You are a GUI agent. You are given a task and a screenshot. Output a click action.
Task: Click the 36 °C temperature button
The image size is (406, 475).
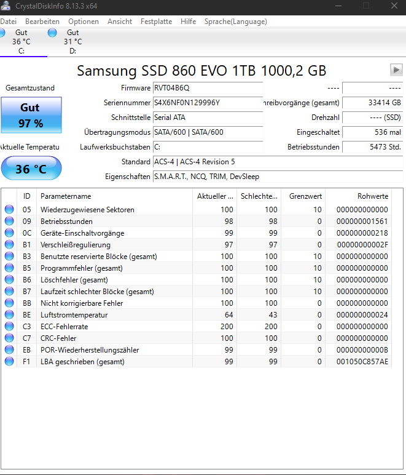pyautogui.click(x=31, y=168)
